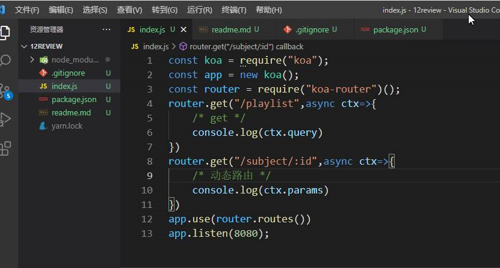Click breadcrumb separator chevron after index.js
500x268 pixels.
(174, 46)
